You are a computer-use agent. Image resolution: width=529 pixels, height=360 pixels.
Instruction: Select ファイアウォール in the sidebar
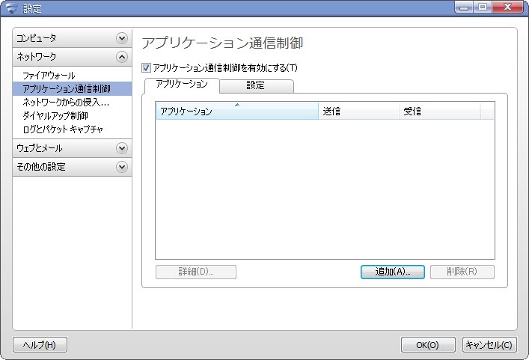pyautogui.click(x=49, y=76)
